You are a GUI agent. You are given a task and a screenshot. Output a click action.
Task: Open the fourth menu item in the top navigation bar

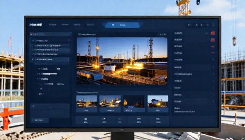tap(90, 24)
